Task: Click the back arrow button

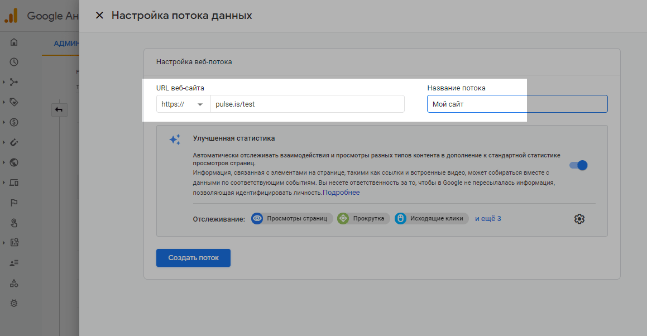Action: (x=59, y=110)
